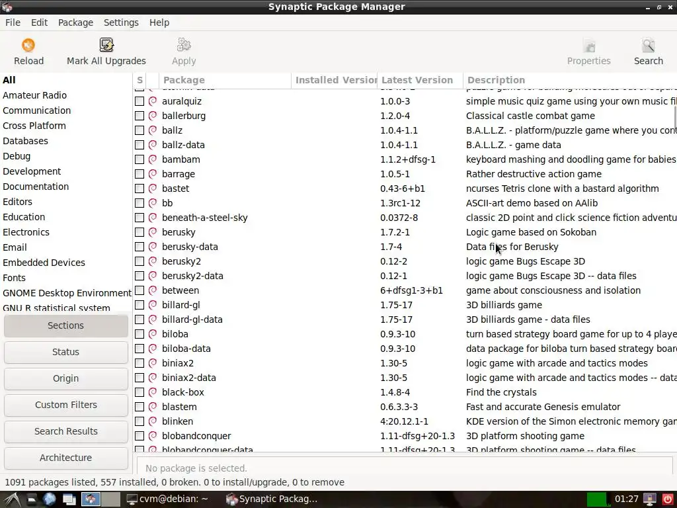This screenshot has height=508, width=677.
Task: Click the Debian swirl icon next to biloba
Action: [153, 334]
